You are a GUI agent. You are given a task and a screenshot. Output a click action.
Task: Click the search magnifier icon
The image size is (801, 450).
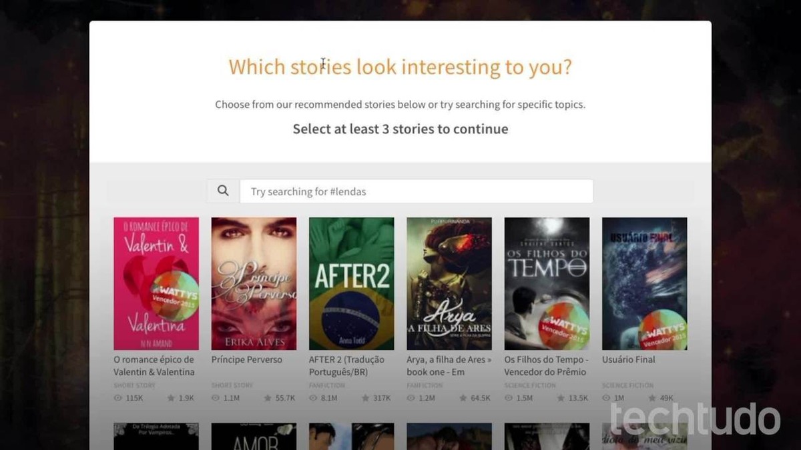point(223,191)
